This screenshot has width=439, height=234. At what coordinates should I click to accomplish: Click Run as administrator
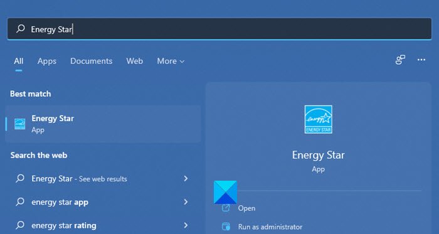270,226
